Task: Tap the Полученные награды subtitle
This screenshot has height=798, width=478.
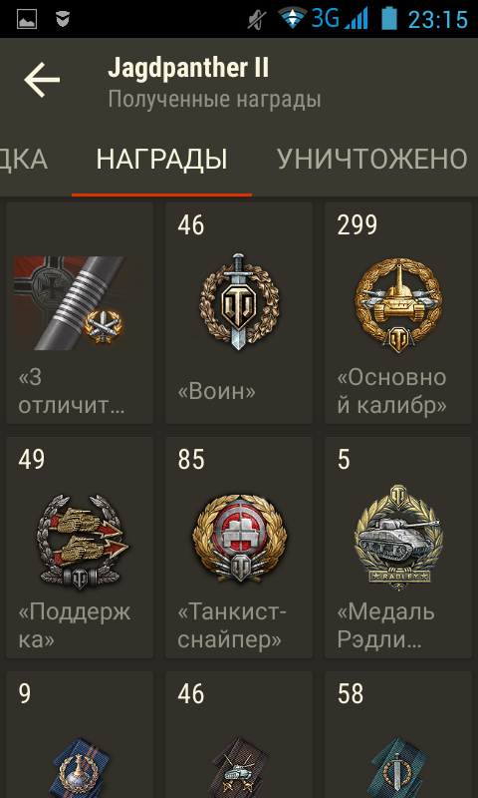Action: pyautogui.click(x=214, y=99)
